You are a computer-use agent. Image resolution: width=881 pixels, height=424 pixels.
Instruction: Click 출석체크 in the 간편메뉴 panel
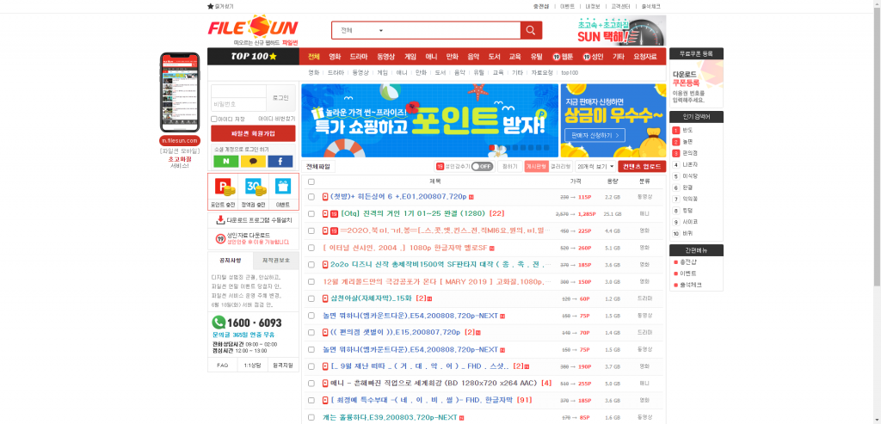pos(692,285)
